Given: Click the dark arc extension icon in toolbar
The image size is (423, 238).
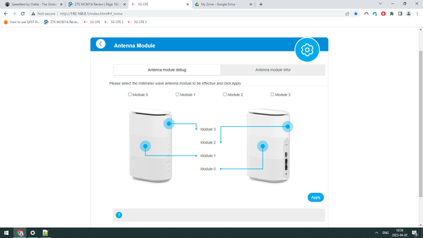Looking at the screenshot, I should 366,14.
